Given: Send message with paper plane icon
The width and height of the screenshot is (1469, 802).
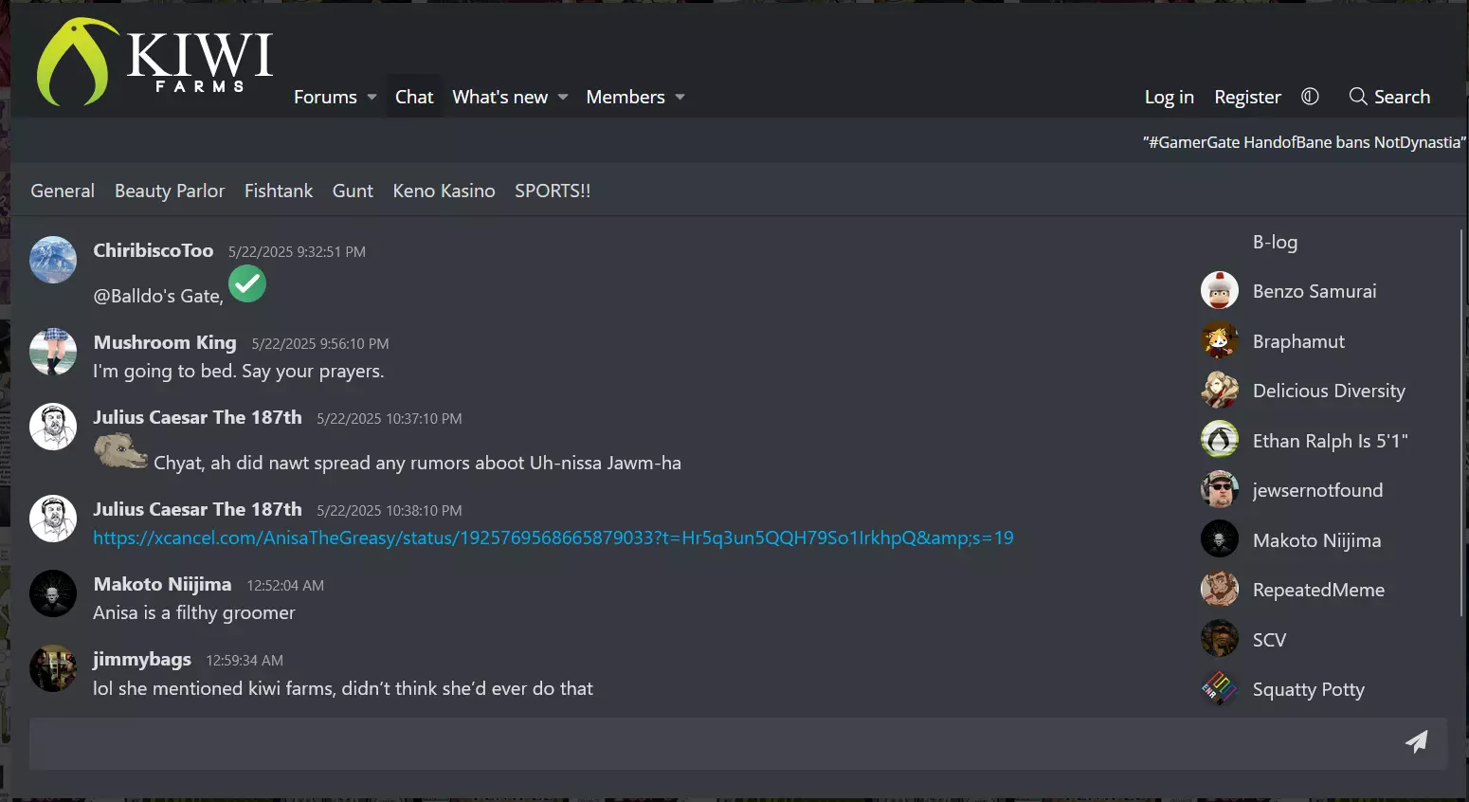Looking at the screenshot, I should [x=1416, y=742].
